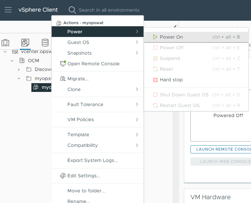Click the vCenter server icon in tree
Screen dimensions: 251x203
click(x=15, y=51)
